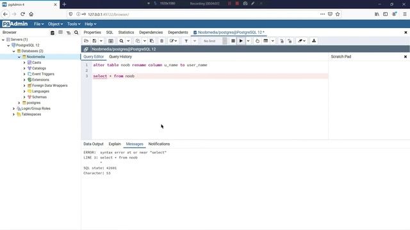Switch to the Statistics tab

[126, 33]
